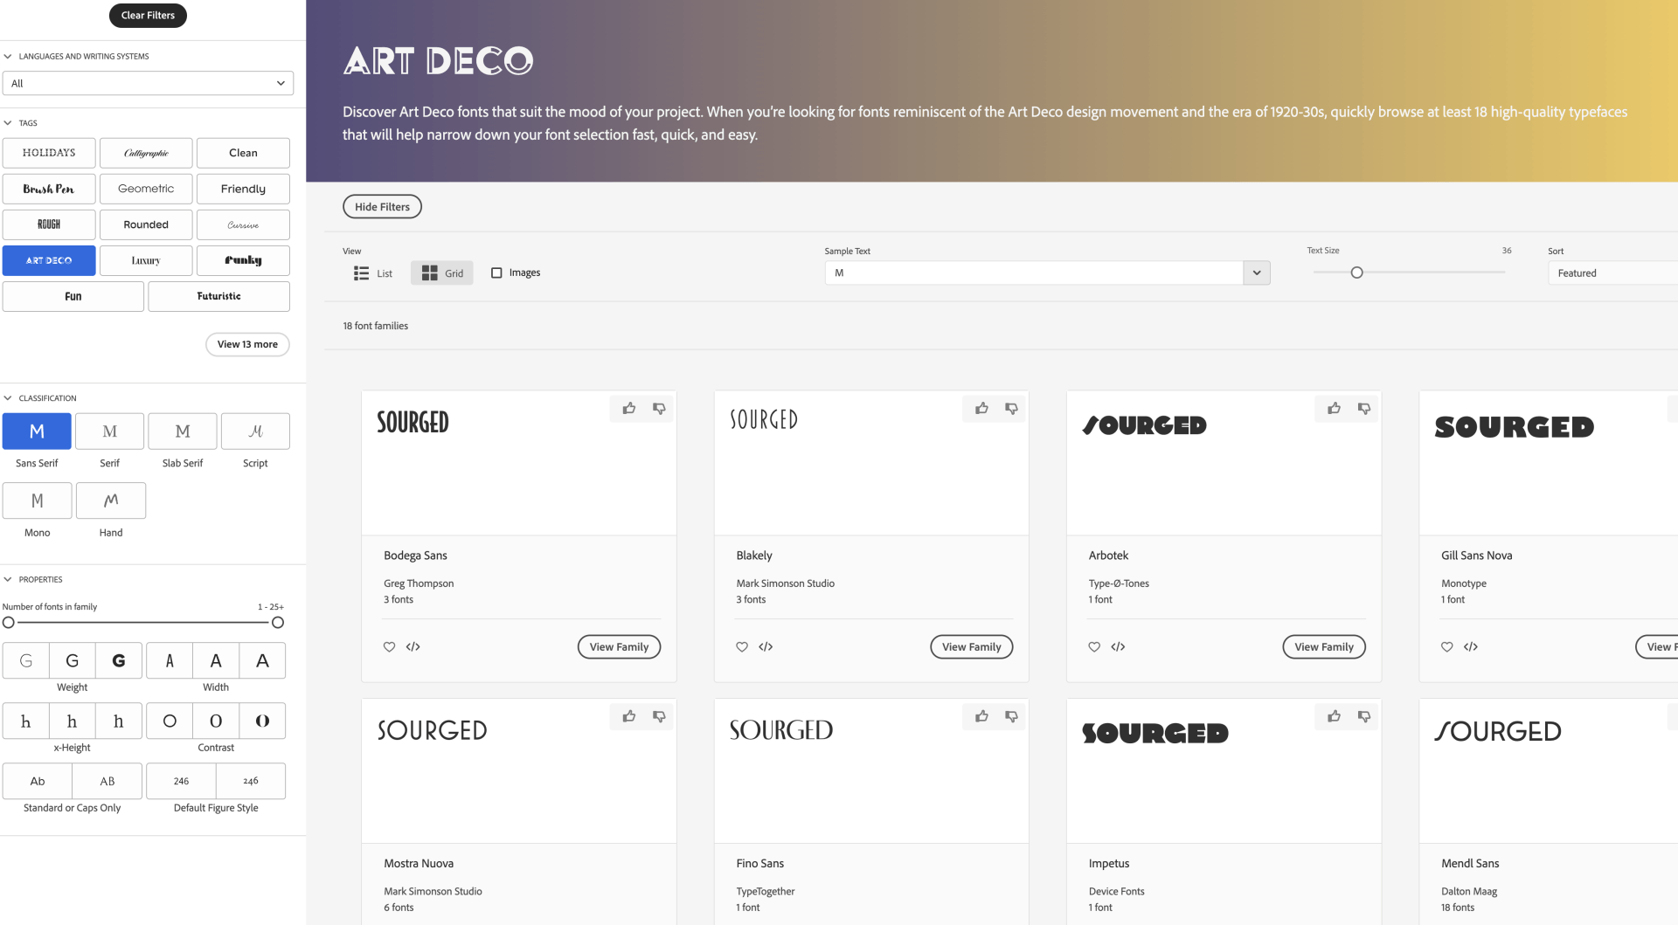Favorite Gill Sans Nova with the heart icon
1678x925 pixels.
1447,647
